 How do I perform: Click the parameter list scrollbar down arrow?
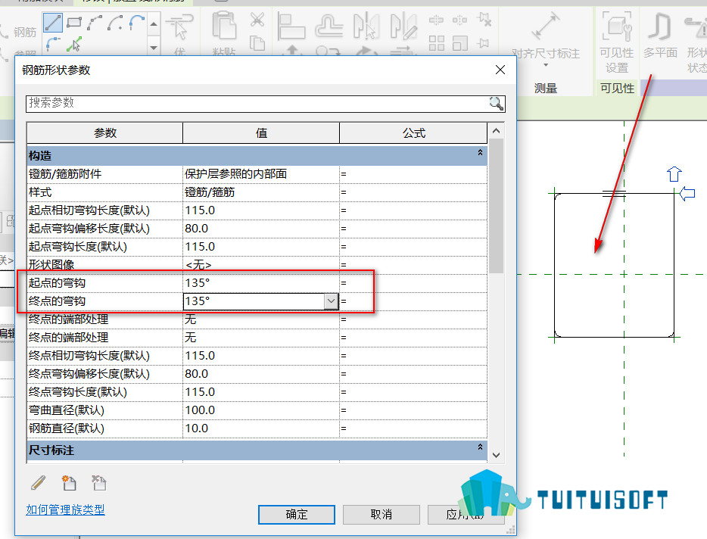tap(496, 455)
